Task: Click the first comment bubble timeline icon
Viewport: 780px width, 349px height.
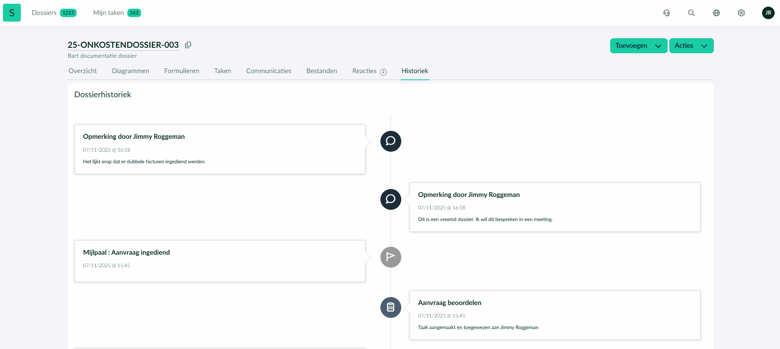Action: [390, 141]
